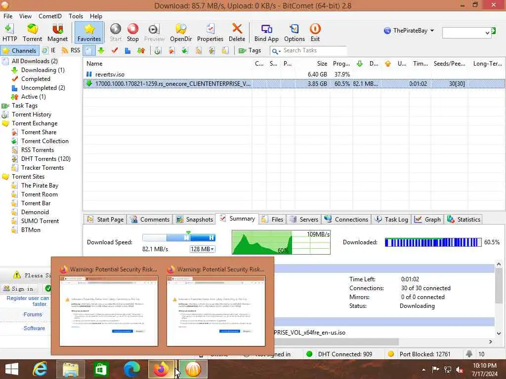The height and width of the screenshot is (379, 506).
Task: Open the View menu
Action: click(25, 16)
